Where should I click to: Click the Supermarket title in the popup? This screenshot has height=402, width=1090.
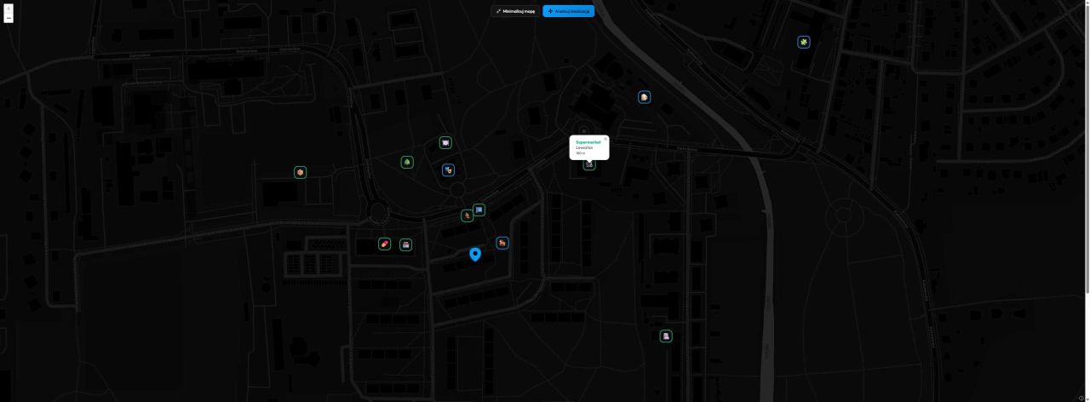point(588,142)
